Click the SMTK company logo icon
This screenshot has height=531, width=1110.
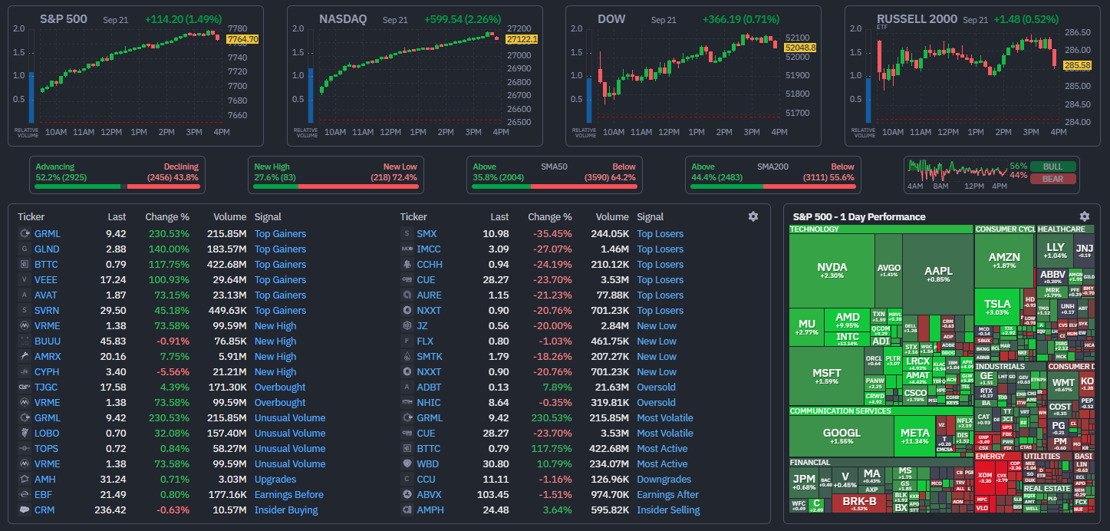[407, 356]
